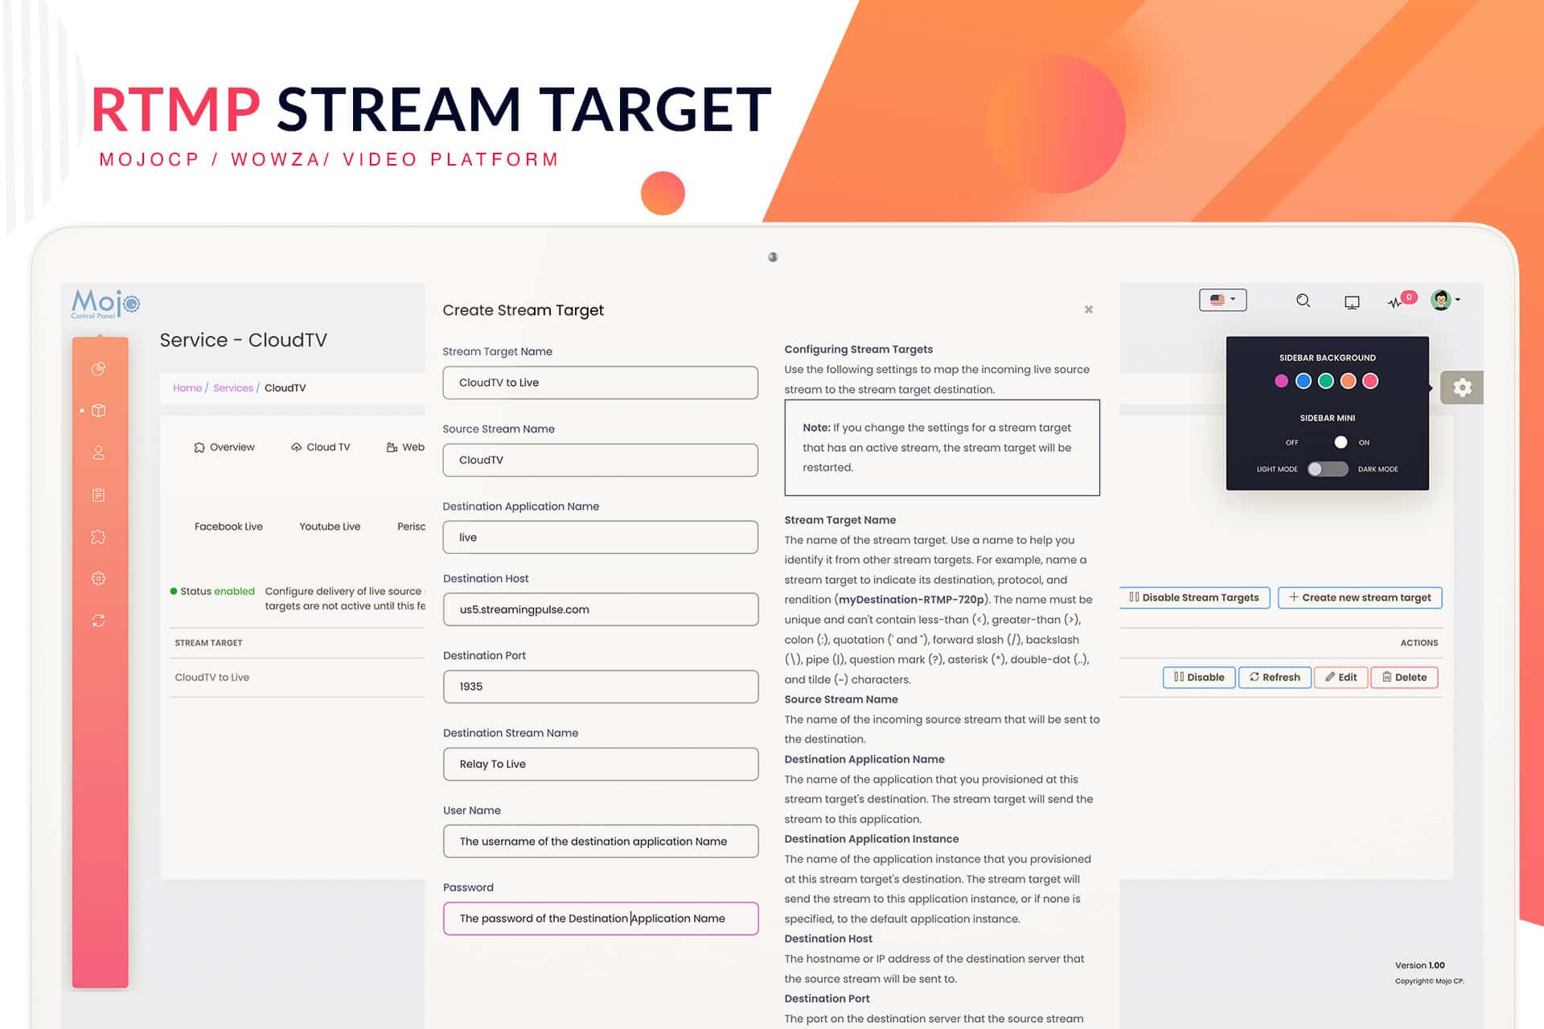
Task: Open the clipboard icon in sidebar
Action: [x=98, y=494]
